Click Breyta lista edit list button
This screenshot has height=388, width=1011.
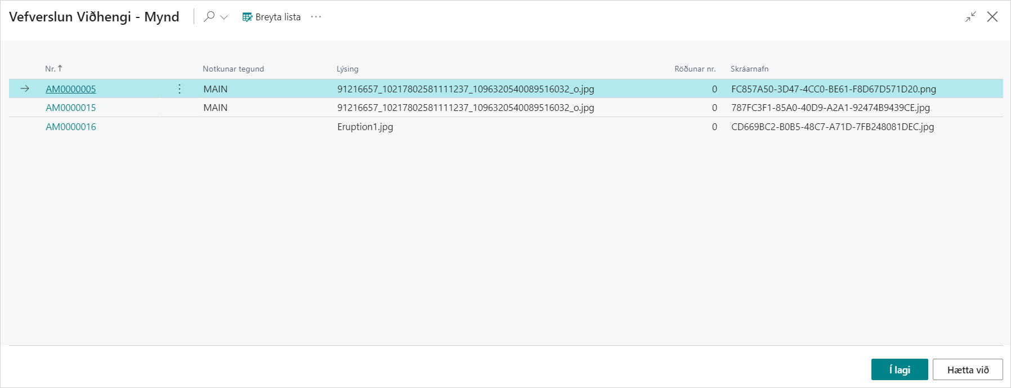pyautogui.click(x=271, y=17)
